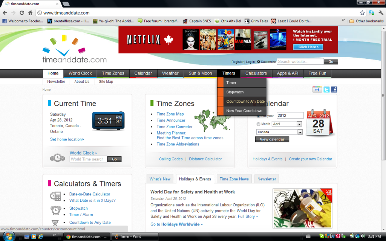Open the browser home page icon

coord(30,13)
